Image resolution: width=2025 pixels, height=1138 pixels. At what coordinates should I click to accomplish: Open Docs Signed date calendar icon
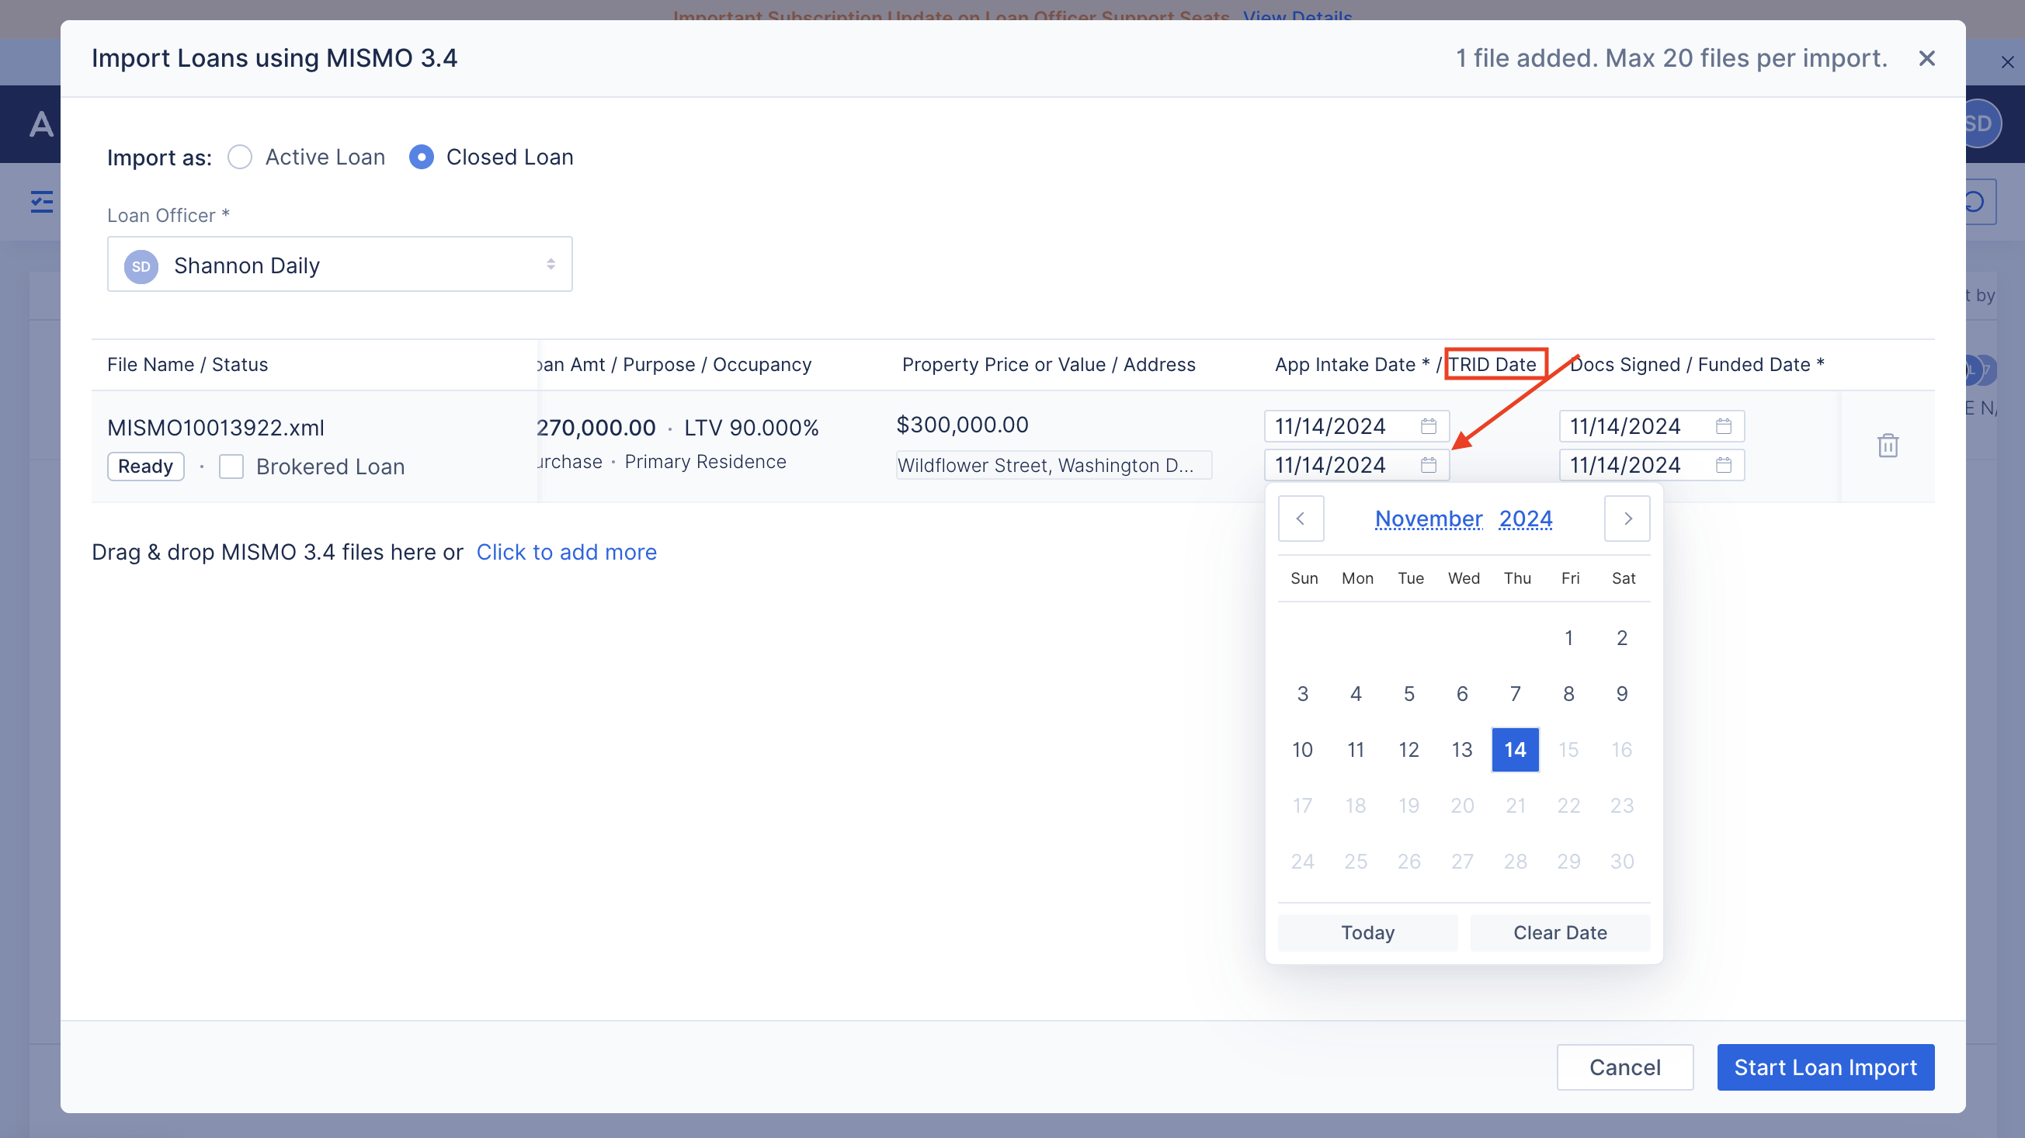tap(1723, 426)
